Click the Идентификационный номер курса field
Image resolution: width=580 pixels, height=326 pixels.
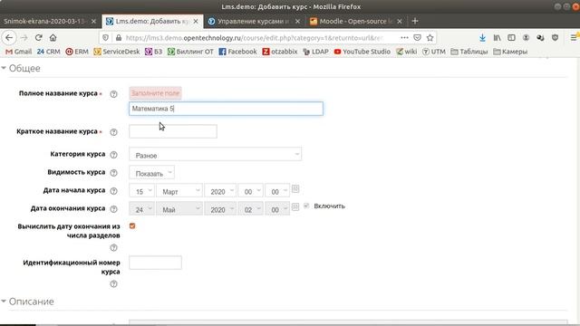point(155,263)
